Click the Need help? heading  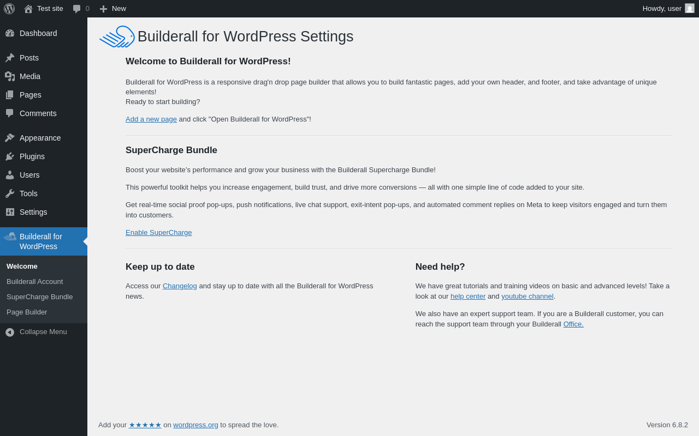point(440,267)
